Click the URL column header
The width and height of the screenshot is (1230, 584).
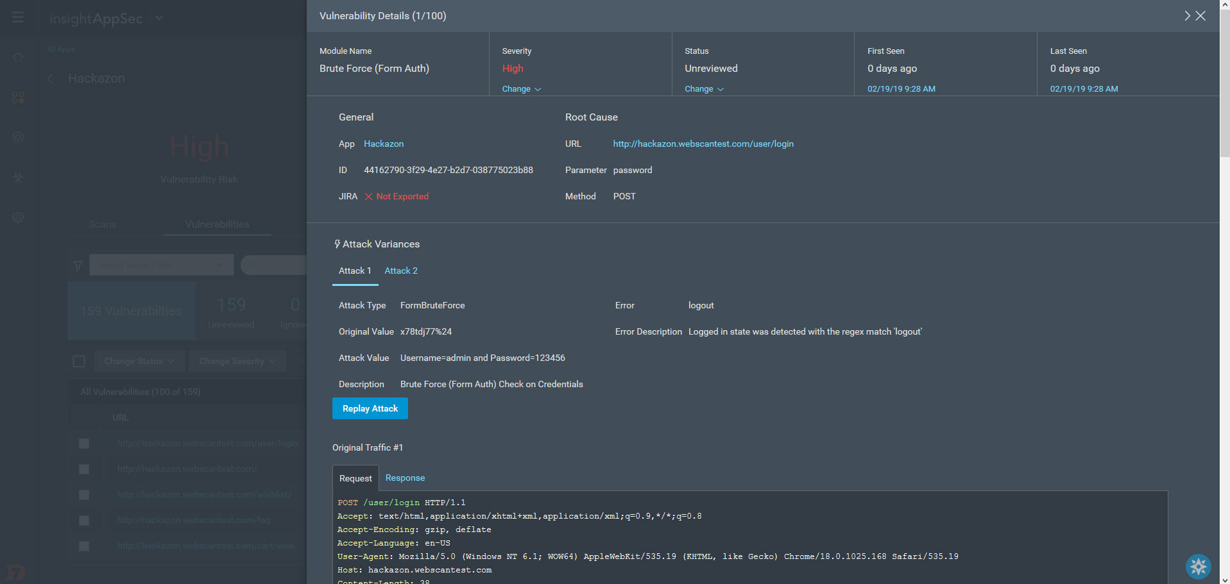pyautogui.click(x=121, y=417)
